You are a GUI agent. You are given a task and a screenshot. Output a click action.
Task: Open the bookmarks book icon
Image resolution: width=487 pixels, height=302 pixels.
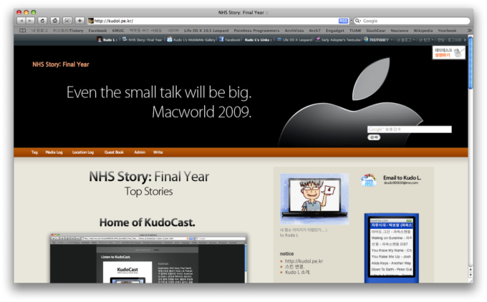point(23,31)
